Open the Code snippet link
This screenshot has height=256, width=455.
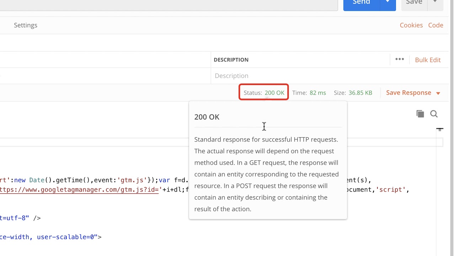coord(435,25)
